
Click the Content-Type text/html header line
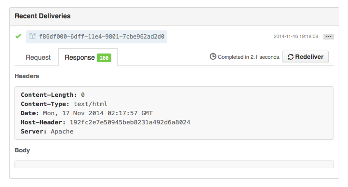point(64,104)
